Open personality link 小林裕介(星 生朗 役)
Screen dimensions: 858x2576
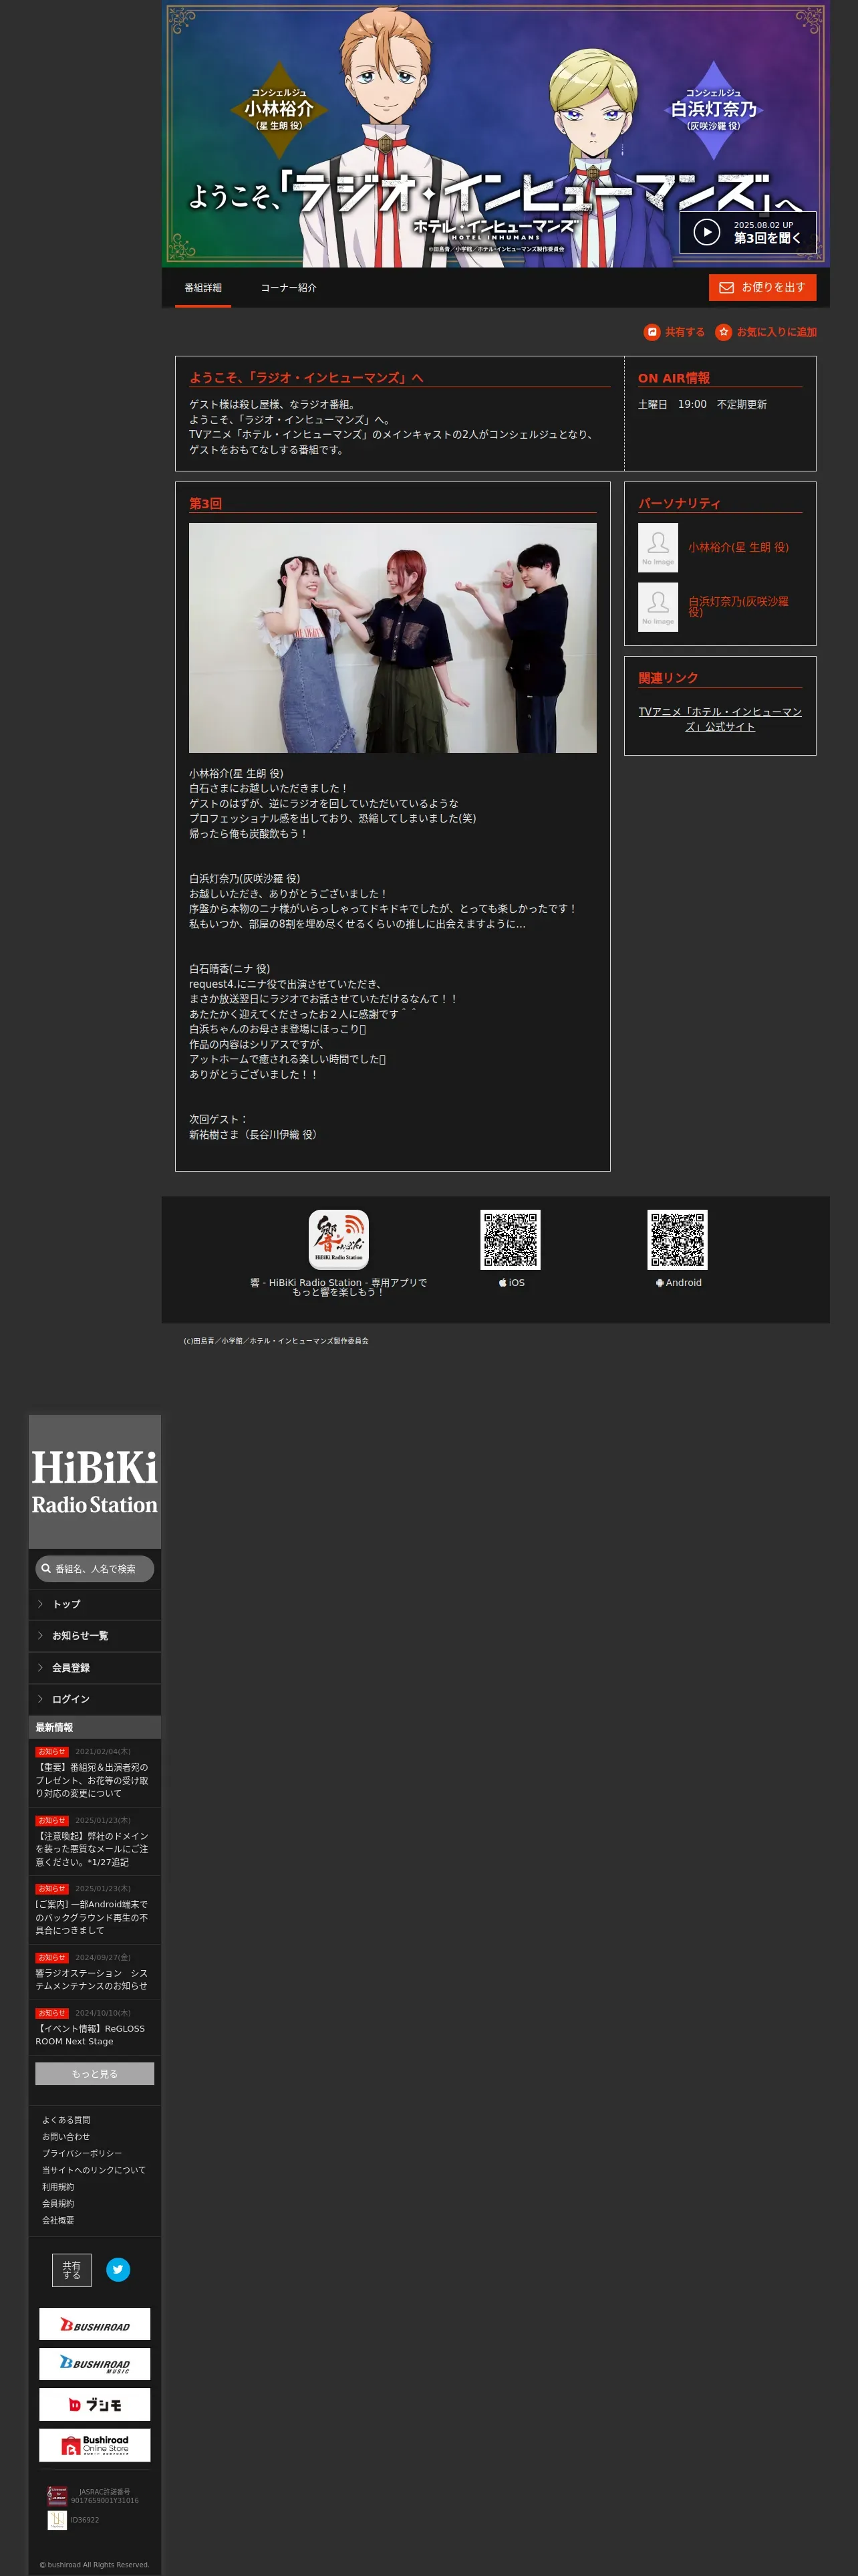click(738, 548)
